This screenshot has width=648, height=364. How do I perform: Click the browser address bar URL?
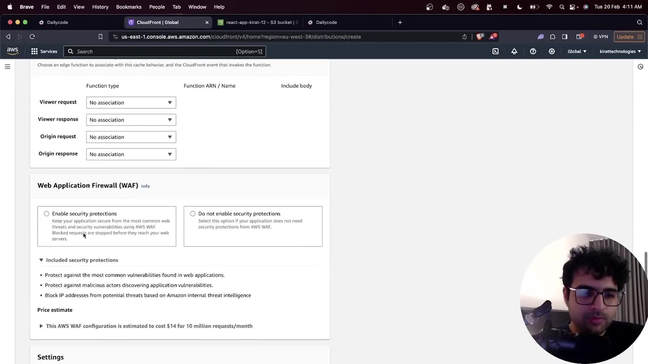click(x=241, y=37)
